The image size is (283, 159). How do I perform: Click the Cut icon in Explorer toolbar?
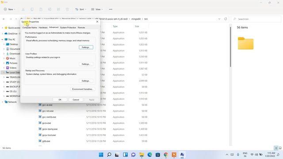pyautogui.click(x=23, y=9)
